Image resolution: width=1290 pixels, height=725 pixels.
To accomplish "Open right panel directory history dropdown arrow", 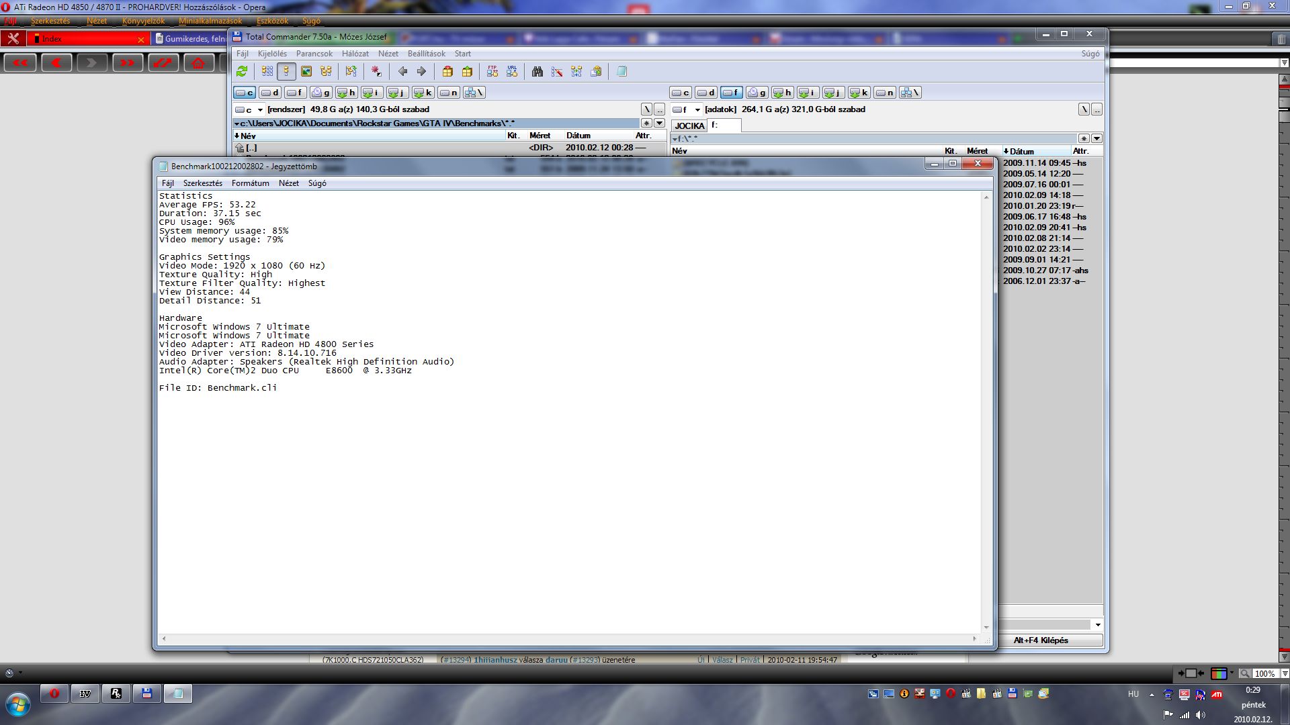I will pos(1097,138).
